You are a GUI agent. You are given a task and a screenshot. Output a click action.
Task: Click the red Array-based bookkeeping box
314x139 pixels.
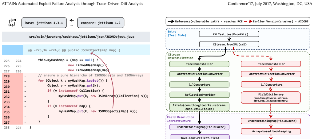pyautogui.click(x=271, y=131)
